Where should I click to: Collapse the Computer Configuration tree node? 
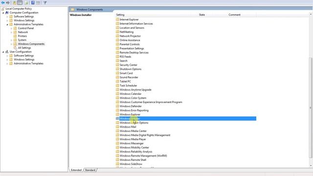(3, 13)
